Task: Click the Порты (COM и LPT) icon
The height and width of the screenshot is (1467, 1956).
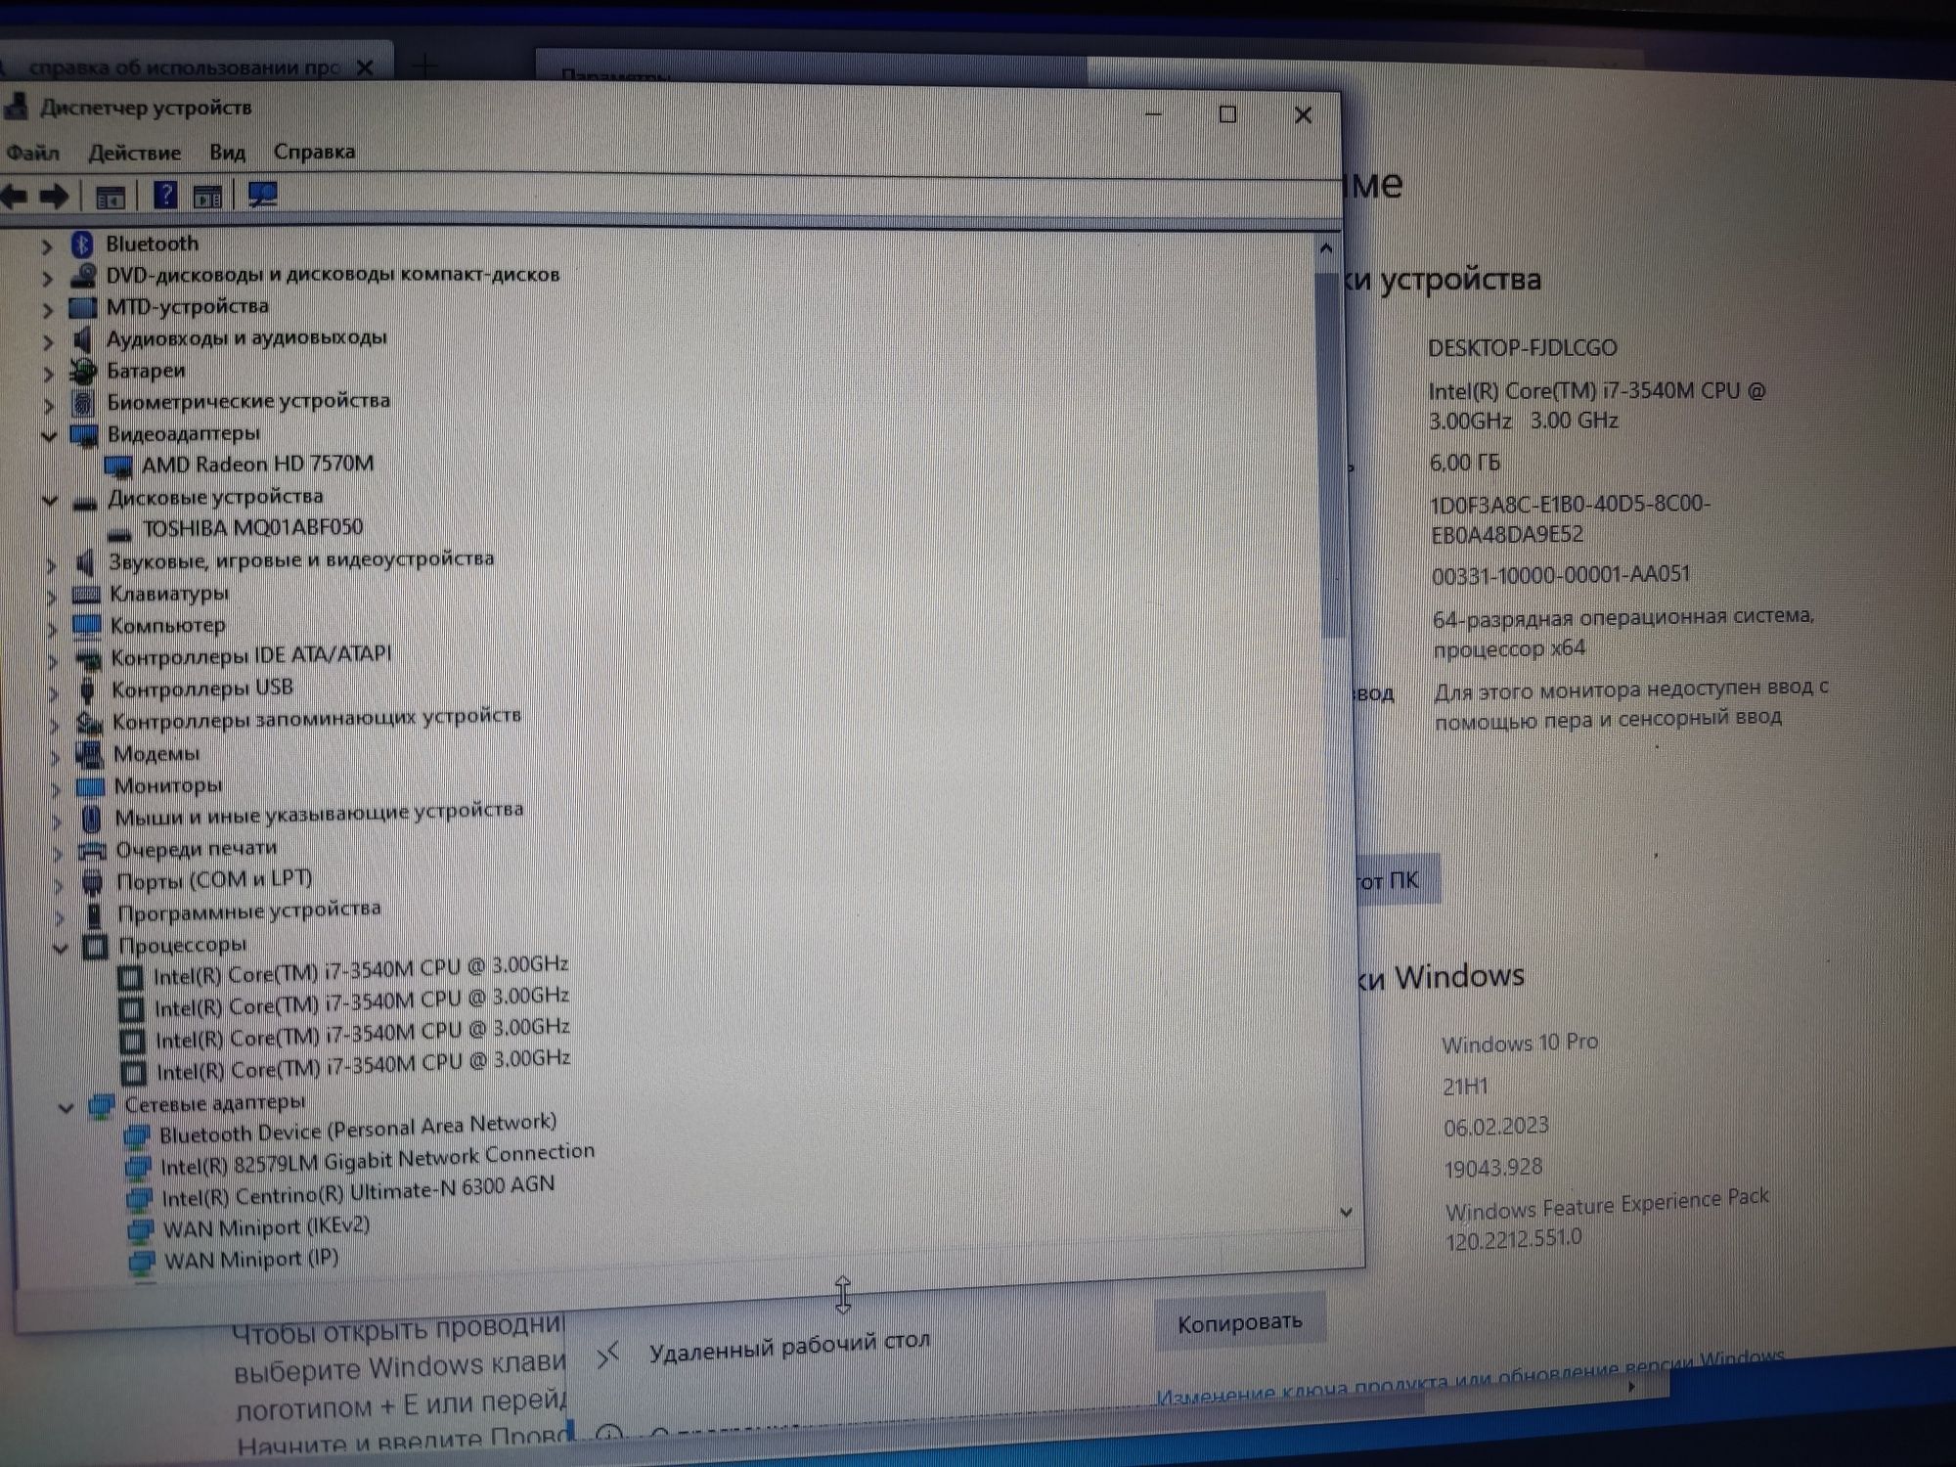Action: point(93,882)
